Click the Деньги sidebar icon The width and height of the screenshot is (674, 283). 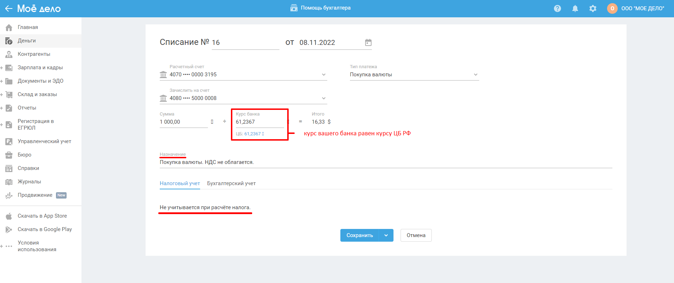click(9, 41)
